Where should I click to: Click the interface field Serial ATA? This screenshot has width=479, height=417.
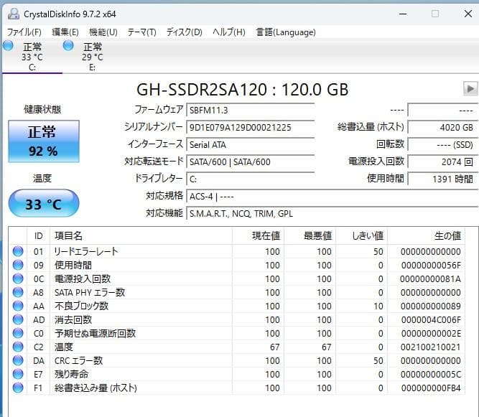pos(251,145)
